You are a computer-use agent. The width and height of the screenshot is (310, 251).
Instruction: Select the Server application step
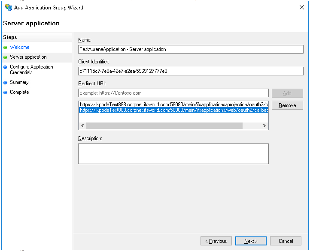pyautogui.click(x=28, y=57)
